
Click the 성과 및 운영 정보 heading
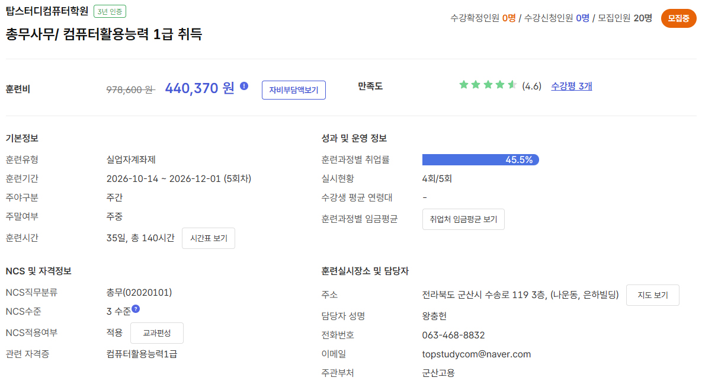pyautogui.click(x=354, y=138)
